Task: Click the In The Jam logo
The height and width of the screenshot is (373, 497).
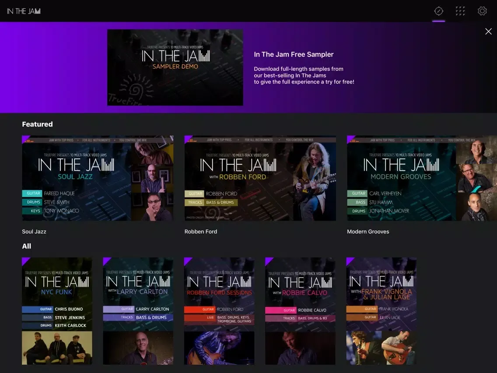Action: [x=24, y=11]
